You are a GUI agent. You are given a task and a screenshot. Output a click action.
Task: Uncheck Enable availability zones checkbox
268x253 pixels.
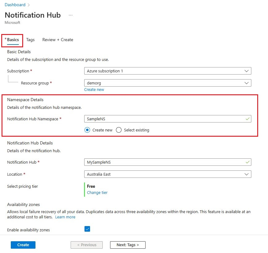[x=87, y=229]
